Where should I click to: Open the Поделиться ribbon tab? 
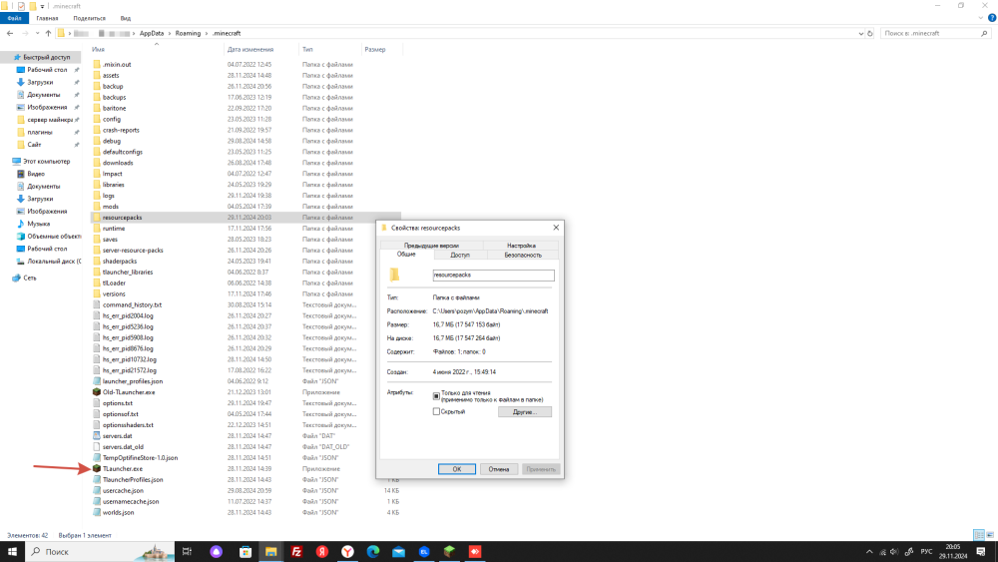click(89, 18)
